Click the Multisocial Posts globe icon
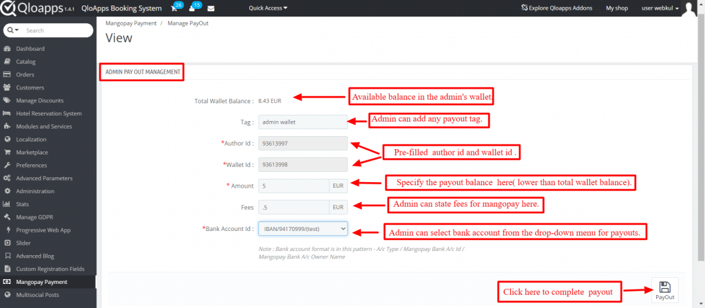This screenshot has width=705, height=308. coord(7,295)
